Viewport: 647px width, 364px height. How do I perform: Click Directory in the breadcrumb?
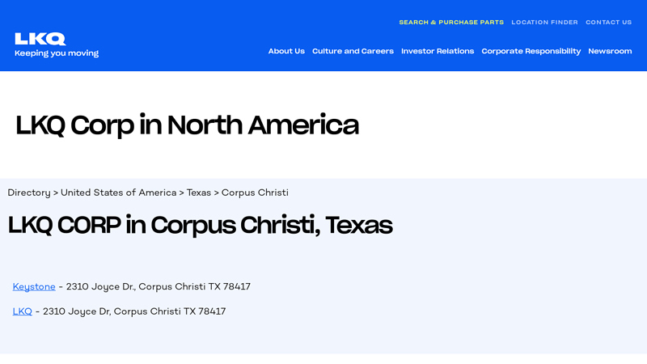tap(29, 193)
